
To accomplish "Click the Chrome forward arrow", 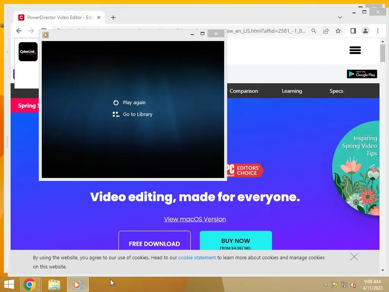I will click(31, 31).
